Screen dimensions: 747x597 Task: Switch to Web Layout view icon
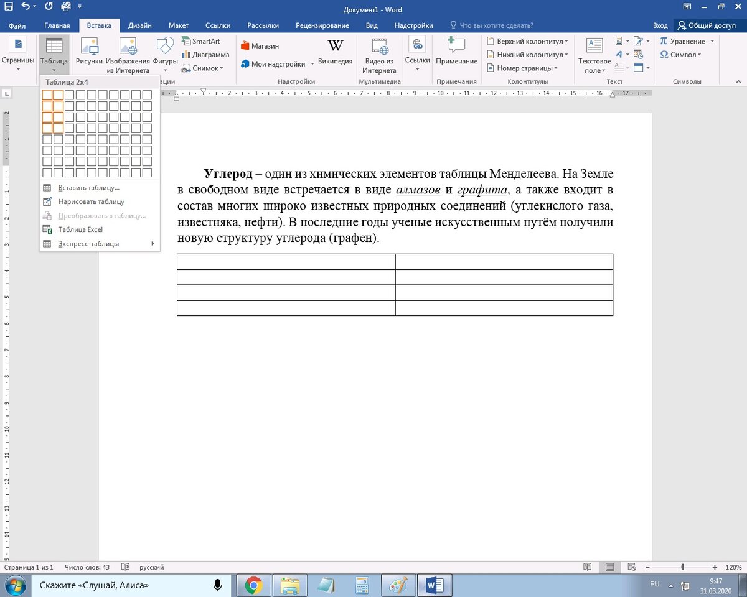coord(632,567)
